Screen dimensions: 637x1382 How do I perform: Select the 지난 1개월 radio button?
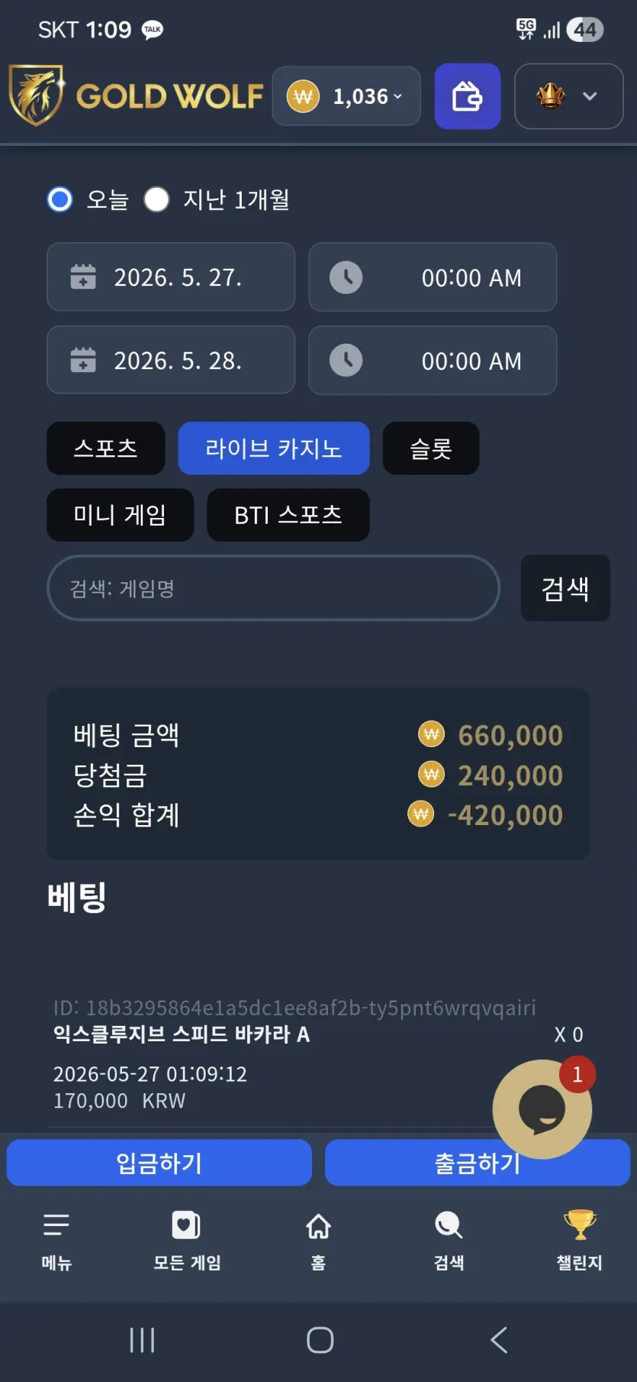point(156,199)
